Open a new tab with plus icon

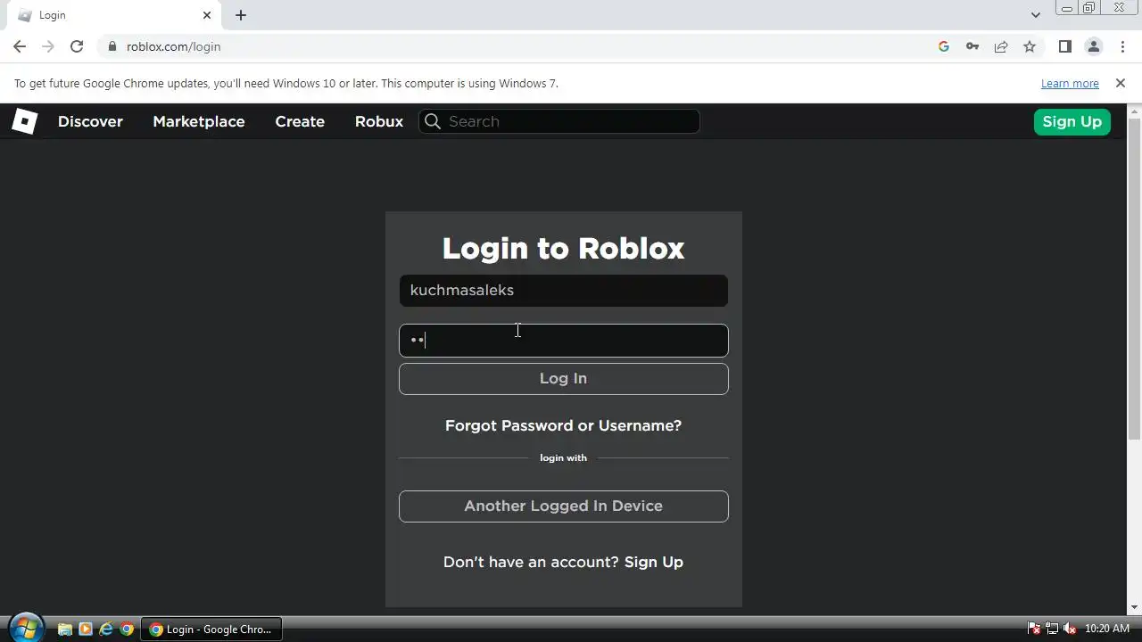pyautogui.click(x=241, y=15)
